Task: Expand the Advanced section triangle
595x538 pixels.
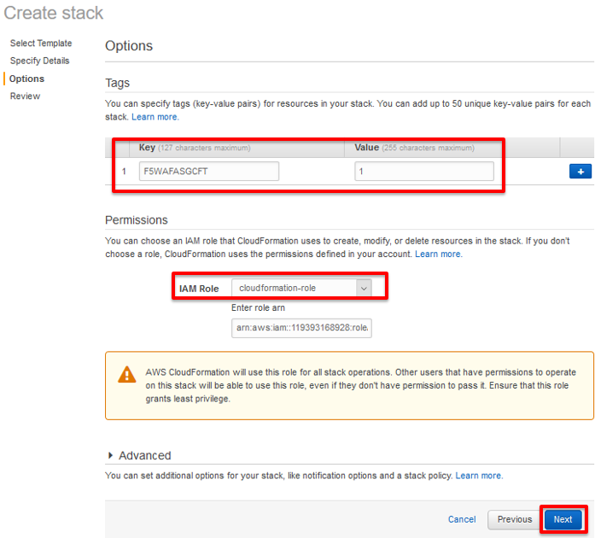Action: [110, 455]
